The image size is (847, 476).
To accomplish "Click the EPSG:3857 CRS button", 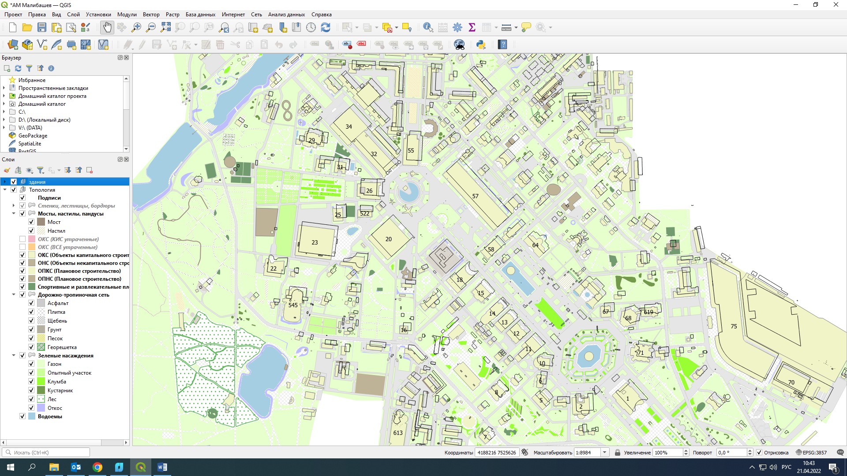I will pos(811,453).
